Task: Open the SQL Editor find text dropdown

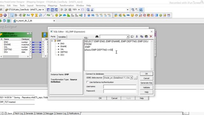Action: 128,37
